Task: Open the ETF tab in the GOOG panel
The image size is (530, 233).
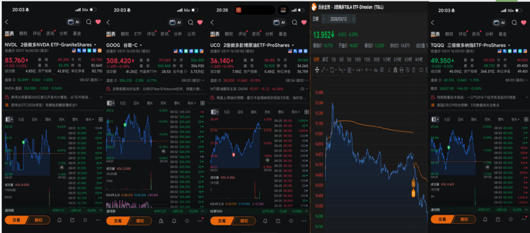Action: (138, 34)
